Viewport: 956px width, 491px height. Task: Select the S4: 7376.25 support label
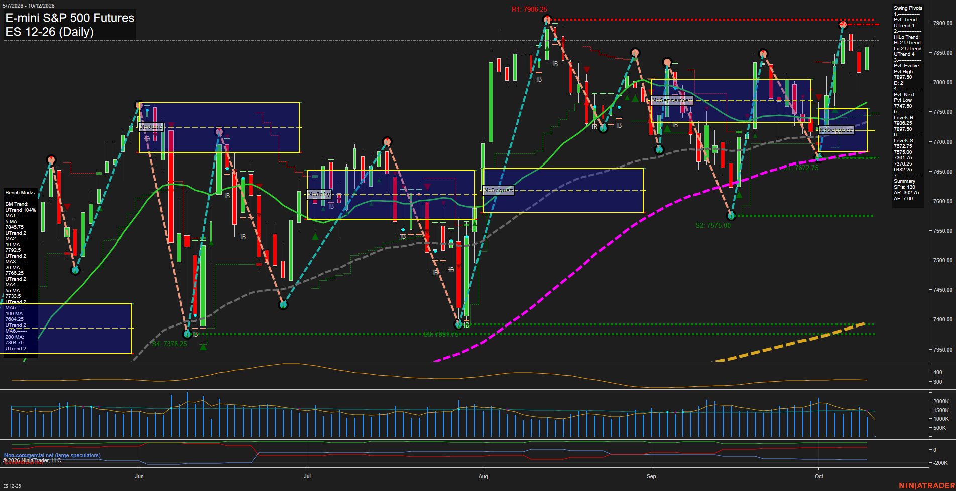(169, 344)
